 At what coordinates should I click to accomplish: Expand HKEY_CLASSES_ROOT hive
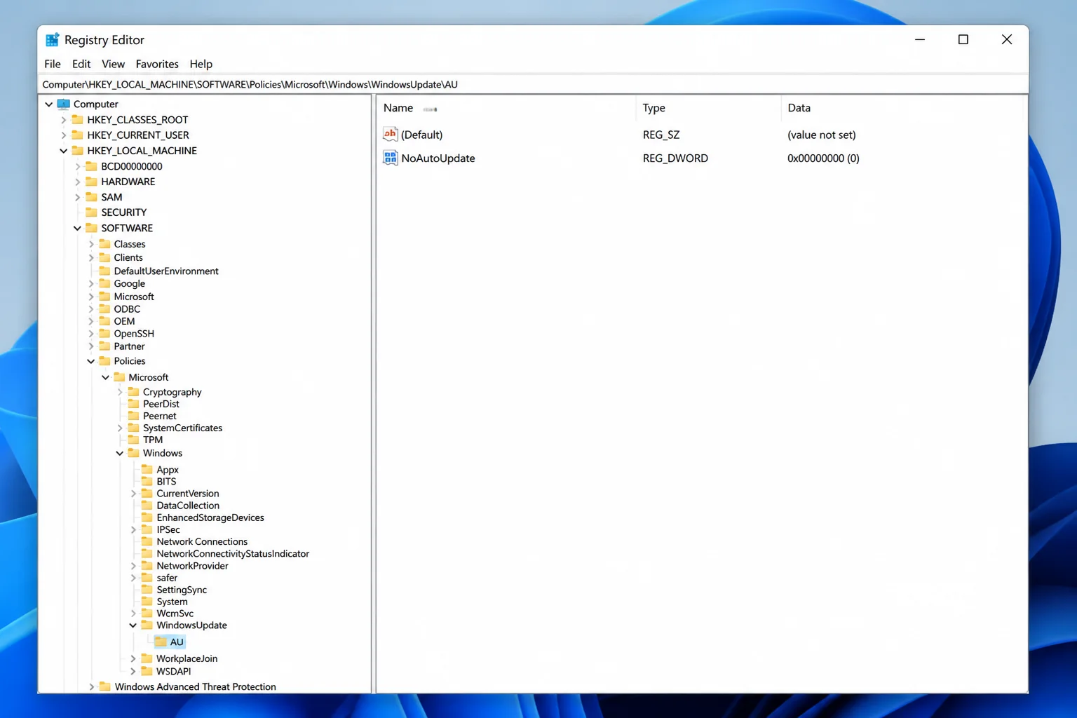pyautogui.click(x=63, y=120)
